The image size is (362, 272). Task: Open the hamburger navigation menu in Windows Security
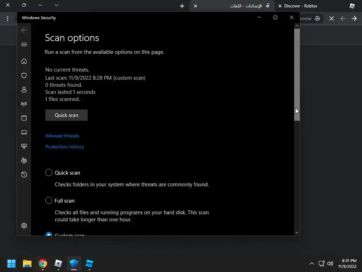point(24,44)
